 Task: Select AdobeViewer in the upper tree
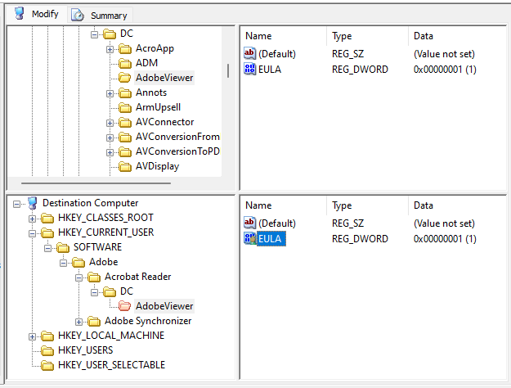[x=164, y=78]
